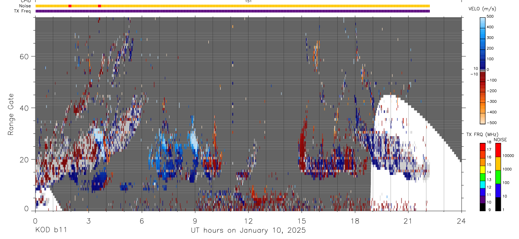This screenshot has width=519, height=239.
Task: Click the 200 tick label on the velocity scale
Action: click(491, 48)
